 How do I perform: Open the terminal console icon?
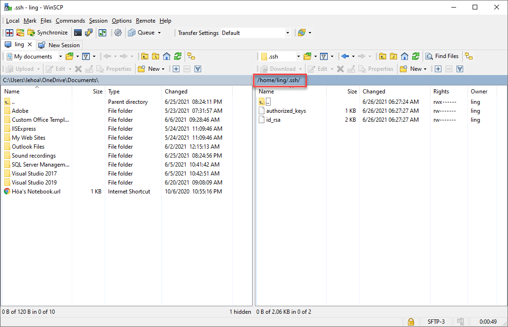point(78,33)
